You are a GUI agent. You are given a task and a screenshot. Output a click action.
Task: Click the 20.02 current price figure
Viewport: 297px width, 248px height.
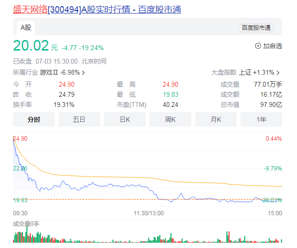[x=31, y=46]
